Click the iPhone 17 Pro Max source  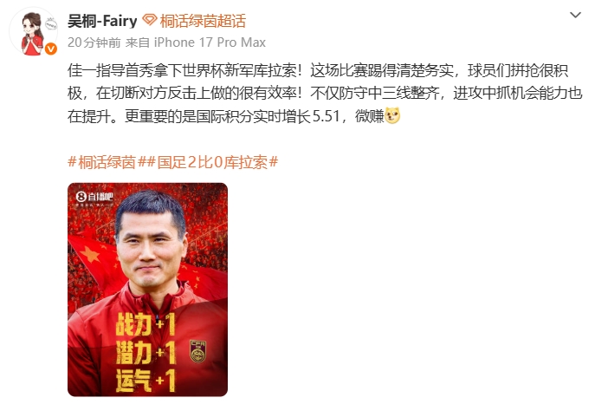click(x=210, y=42)
